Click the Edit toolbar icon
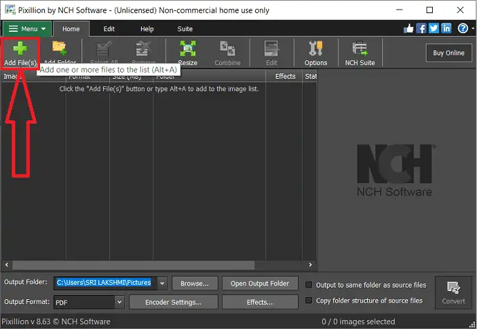 point(272,48)
